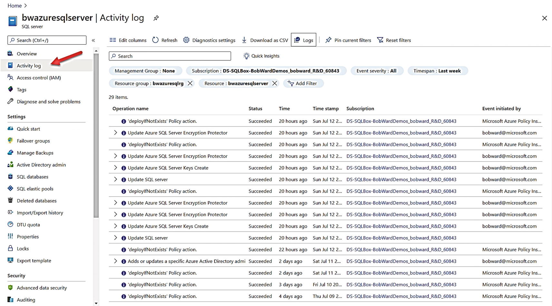Pin the Activity log blade
552x306 pixels.
tap(156, 18)
